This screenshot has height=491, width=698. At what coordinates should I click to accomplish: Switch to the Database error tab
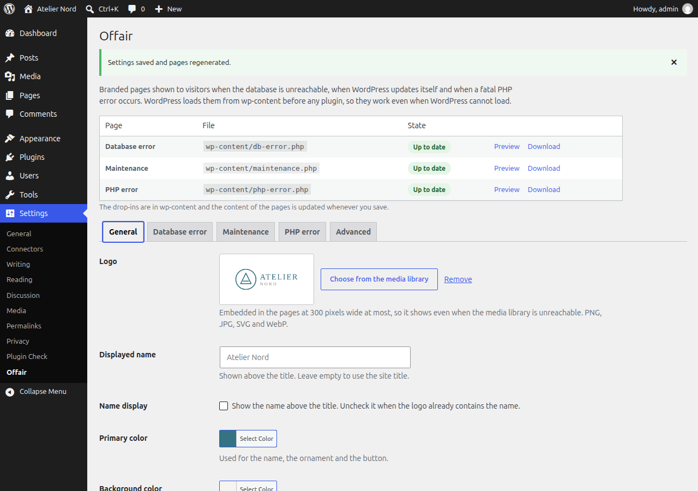[180, 232]
